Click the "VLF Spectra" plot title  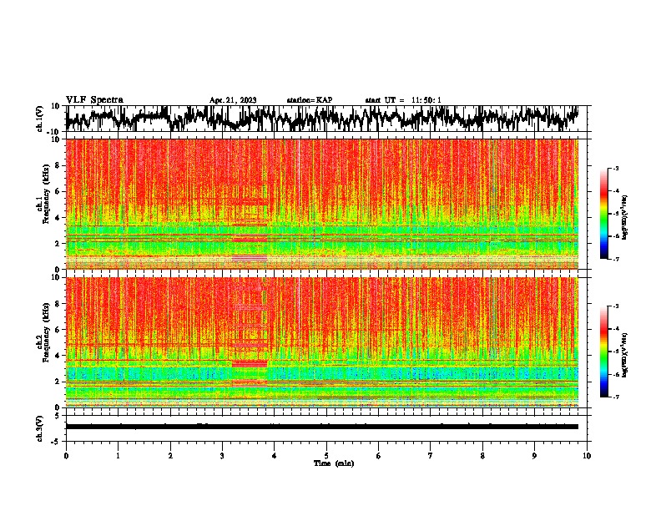click(x=94, y=100)
